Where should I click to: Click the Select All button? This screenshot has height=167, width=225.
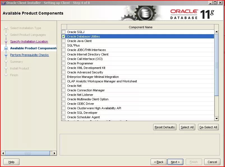click(187, 127)
